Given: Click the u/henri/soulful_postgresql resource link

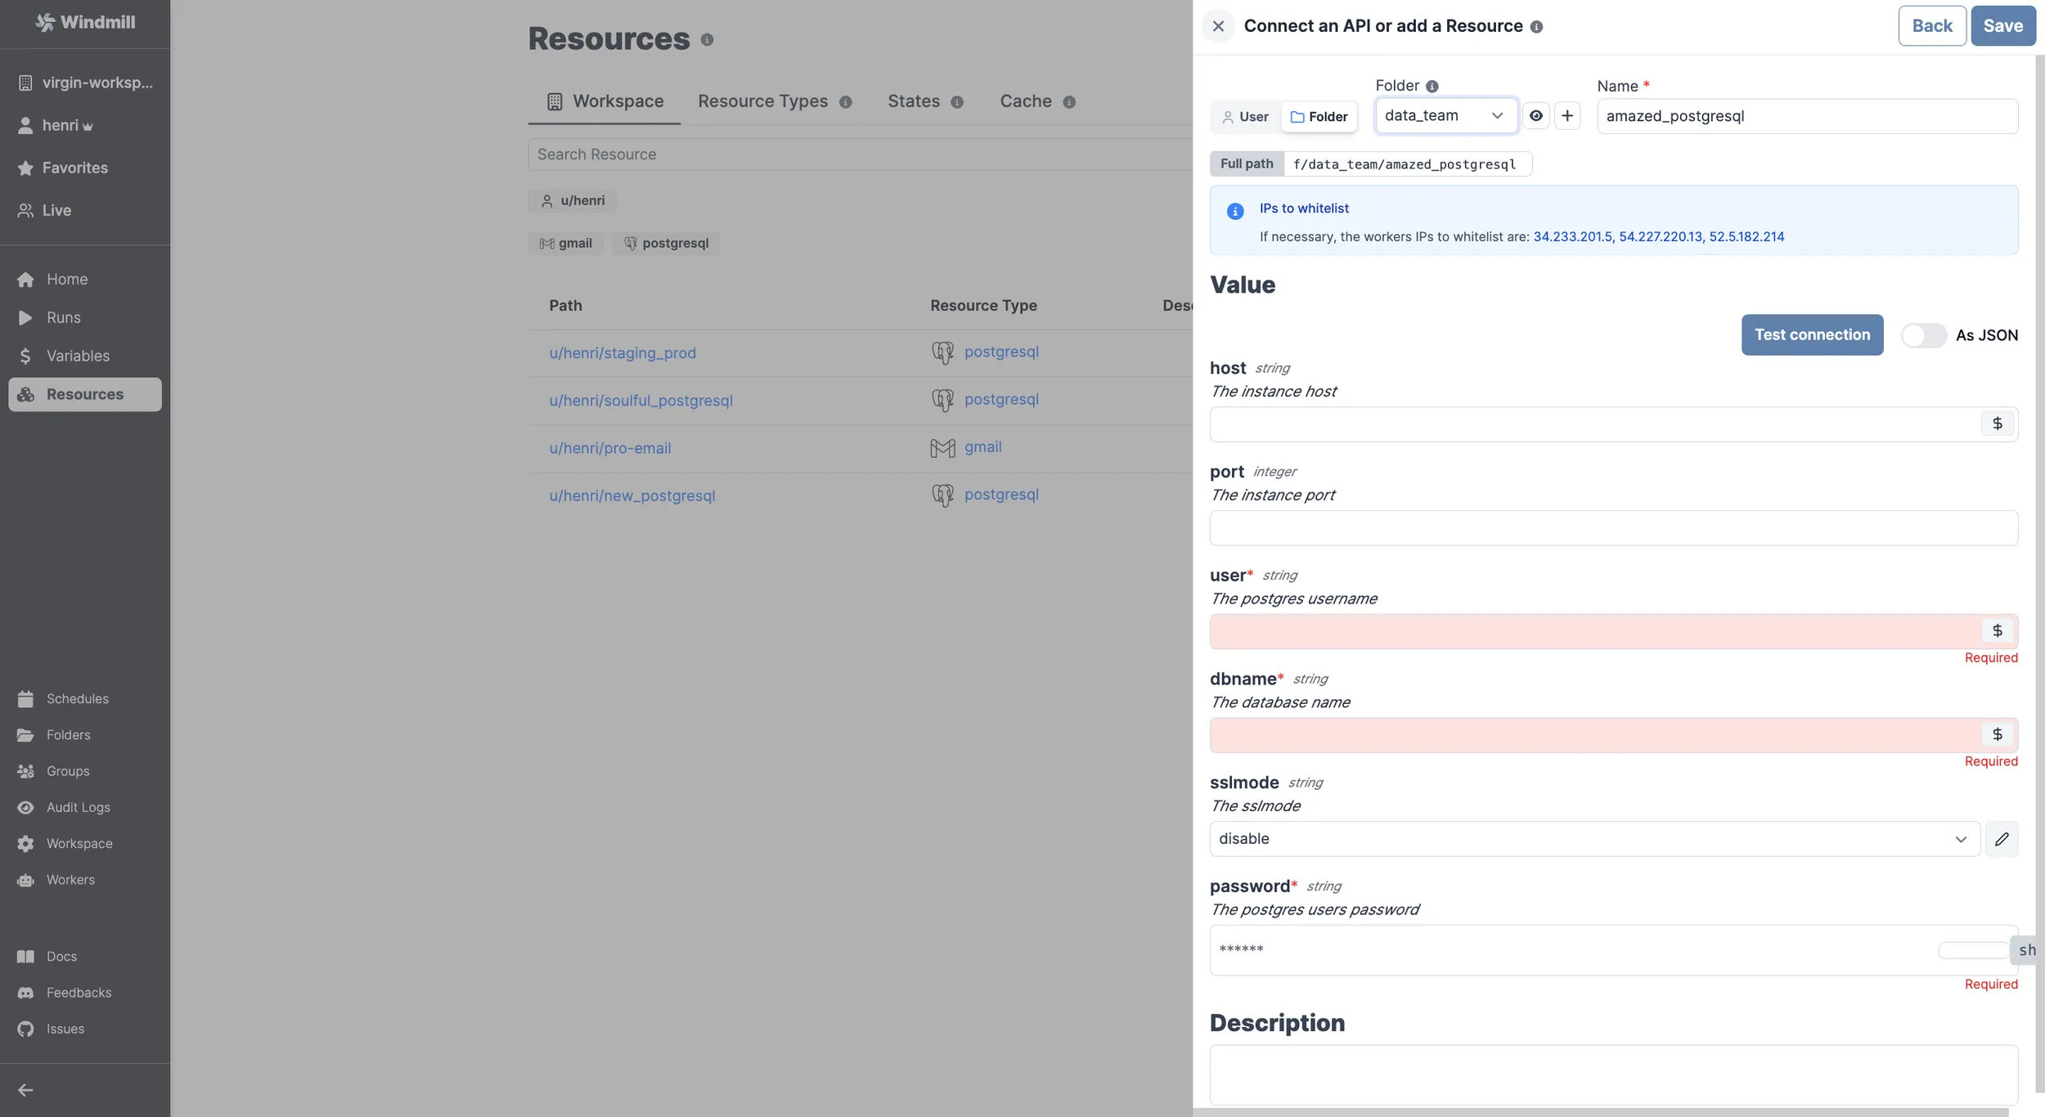Looking at the screenshot, I should tap(640, 401).
